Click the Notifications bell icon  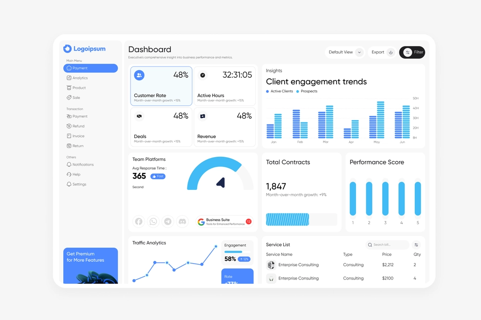[x=69, y=165]
